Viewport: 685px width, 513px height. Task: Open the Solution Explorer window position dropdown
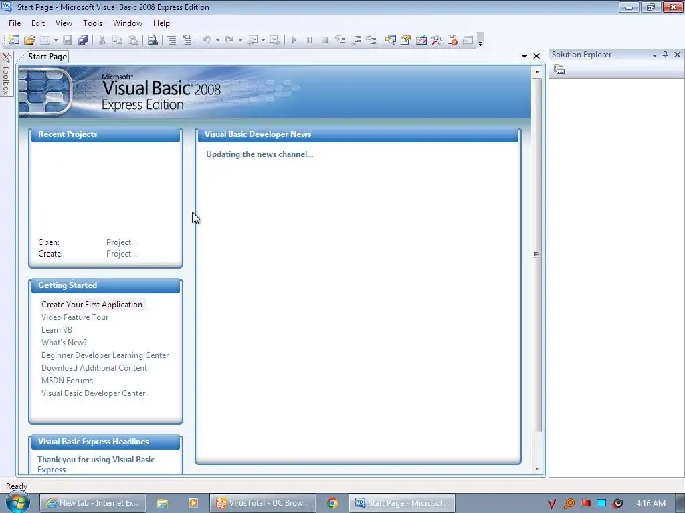pyautogui.click(x=654, y=55)
